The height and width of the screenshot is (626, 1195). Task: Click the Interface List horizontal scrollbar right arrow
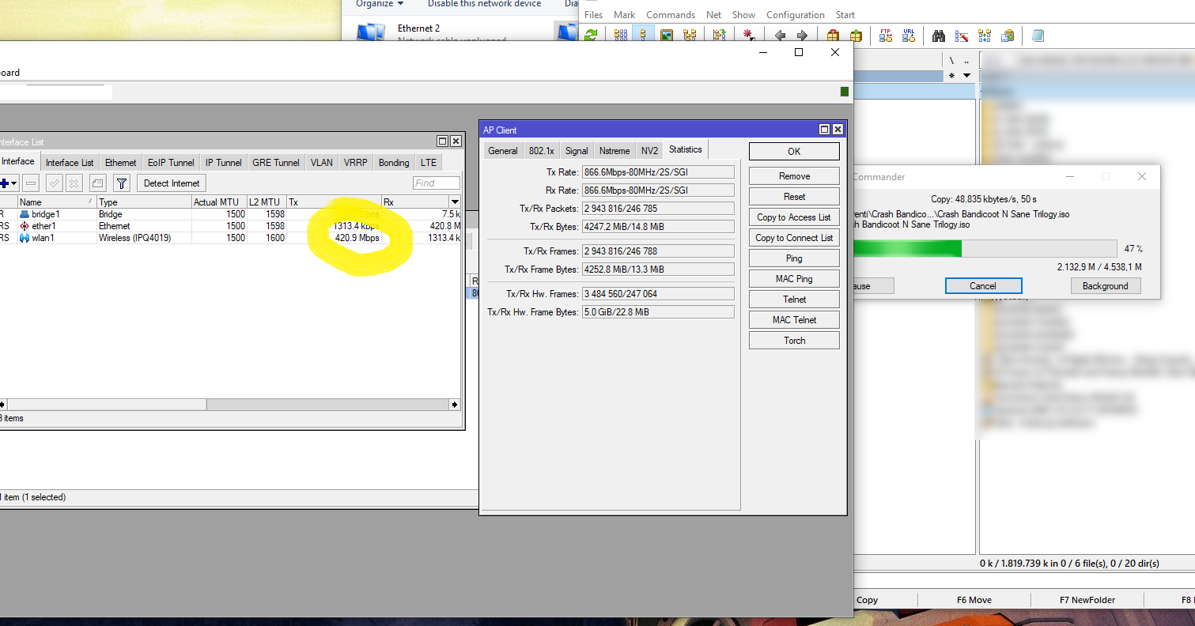(x=455, y=404)
